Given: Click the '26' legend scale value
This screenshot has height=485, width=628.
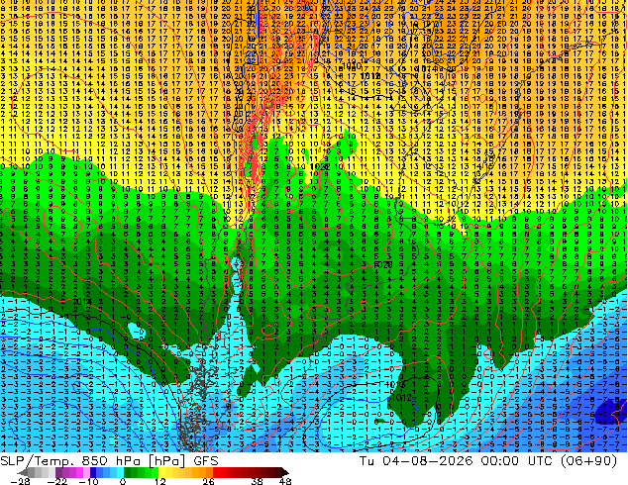Looking at the screenshot, I should 208,481.
